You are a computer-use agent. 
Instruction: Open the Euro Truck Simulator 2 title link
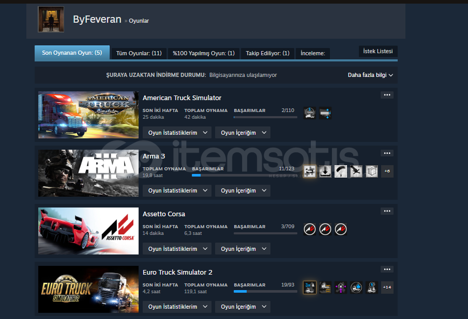coord(177,272)
